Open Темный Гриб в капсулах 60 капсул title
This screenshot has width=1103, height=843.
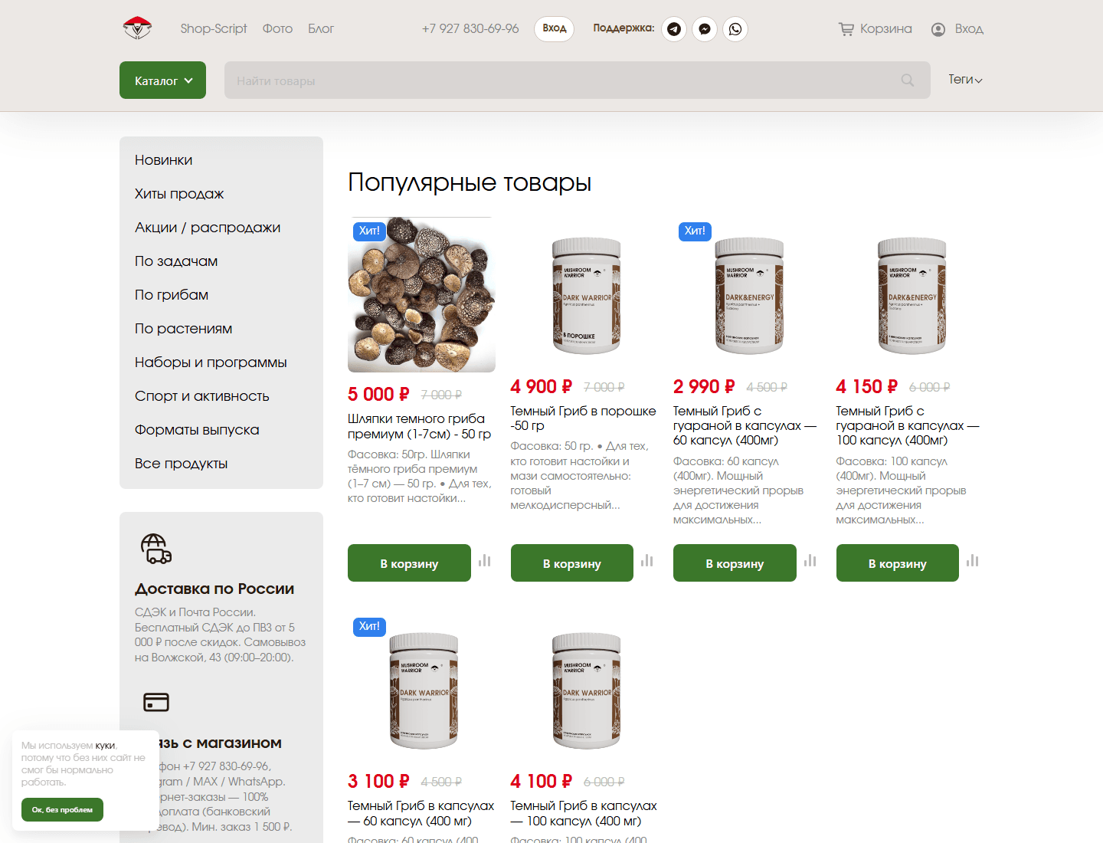pos(421,813)
